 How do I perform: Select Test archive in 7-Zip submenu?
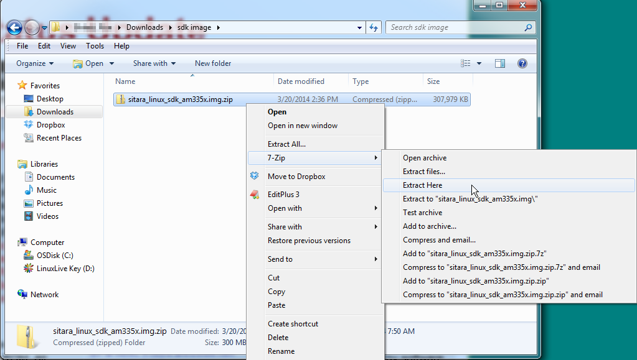pos(422,213)
